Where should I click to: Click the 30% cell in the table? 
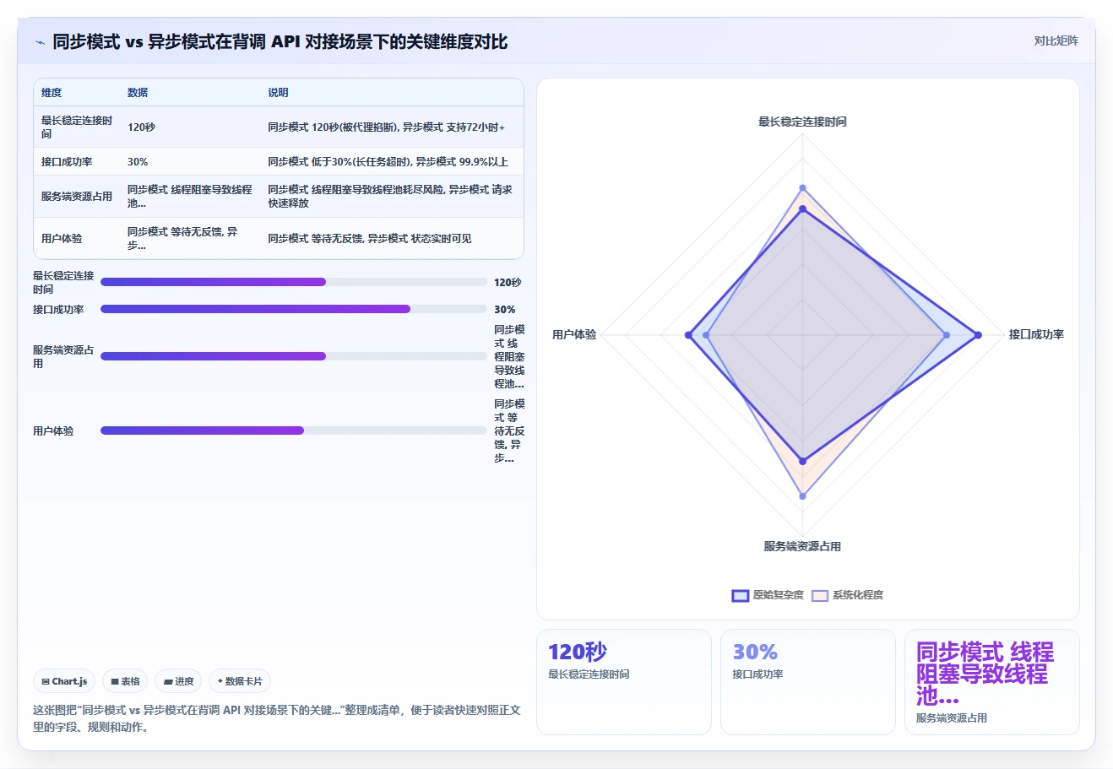coord(138,162)
